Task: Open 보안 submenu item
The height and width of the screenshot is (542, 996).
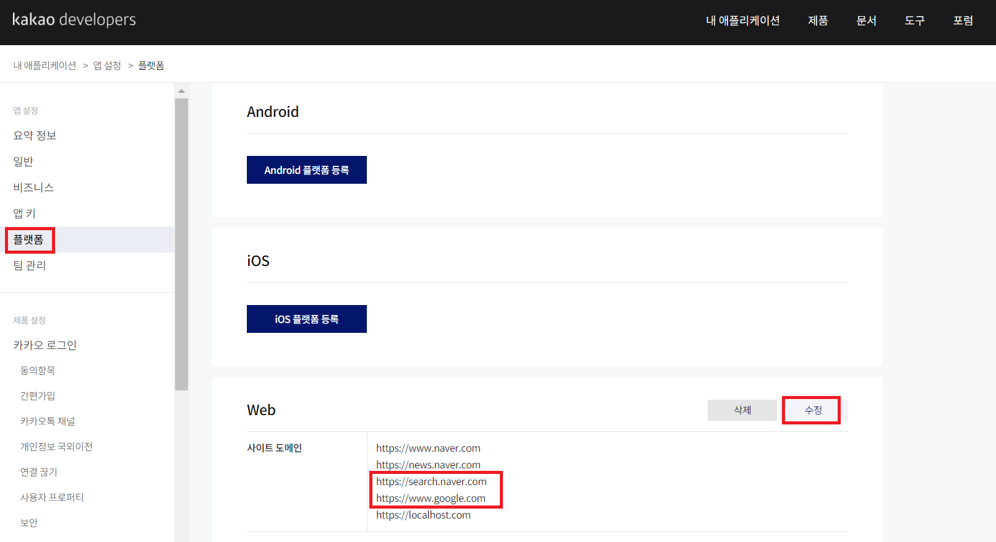Action: (x=29, y=523)
